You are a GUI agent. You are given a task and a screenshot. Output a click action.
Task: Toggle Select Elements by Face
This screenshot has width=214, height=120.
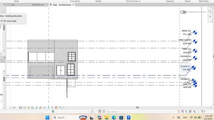[x=190, y=111]
